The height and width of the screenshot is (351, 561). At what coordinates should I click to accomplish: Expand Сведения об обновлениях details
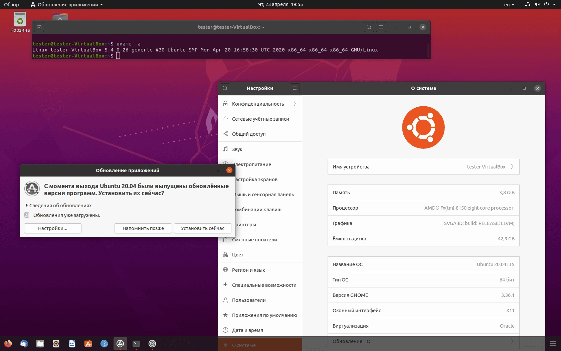point(59,206)
